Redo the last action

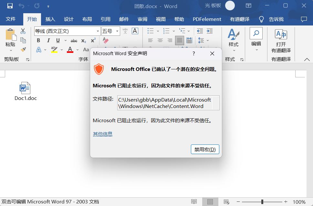click(37, 6)
